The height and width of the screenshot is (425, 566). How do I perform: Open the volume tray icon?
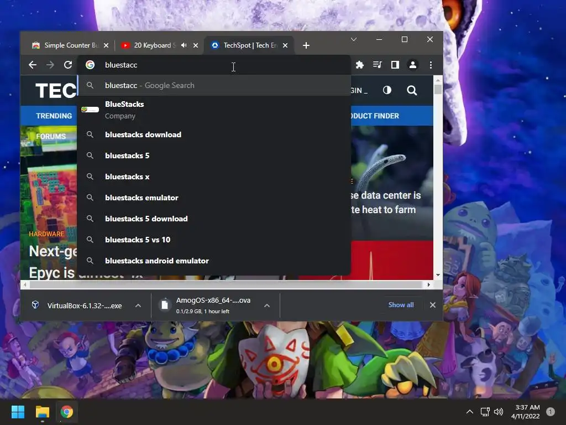499,412
